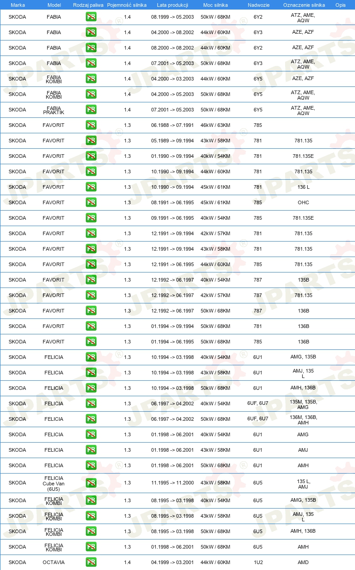Click engine code 'AMD'
This screenshot has height=570, width=355.
click(x=303, y=562)
